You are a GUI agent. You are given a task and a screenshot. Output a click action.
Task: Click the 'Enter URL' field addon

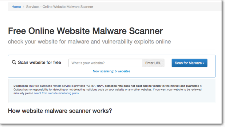tap(153, 63)
